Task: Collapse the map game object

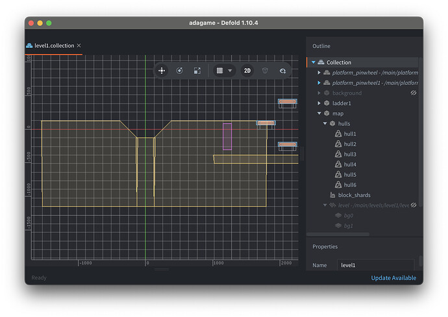Action: tap(319, 113)
